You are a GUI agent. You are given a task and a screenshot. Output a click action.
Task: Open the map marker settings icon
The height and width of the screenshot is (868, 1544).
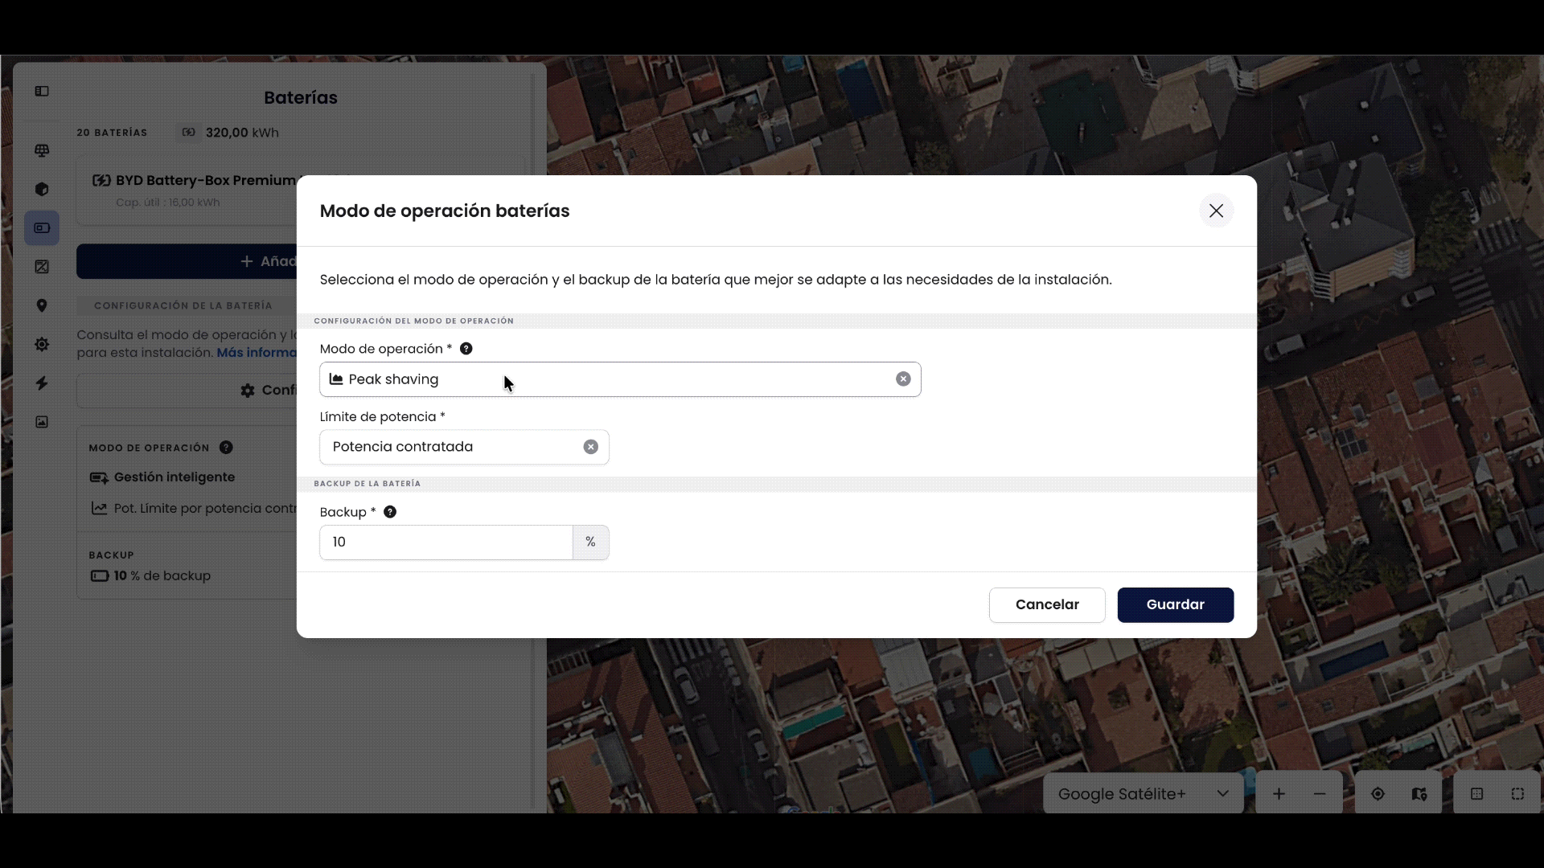[x=1419, y=794]
